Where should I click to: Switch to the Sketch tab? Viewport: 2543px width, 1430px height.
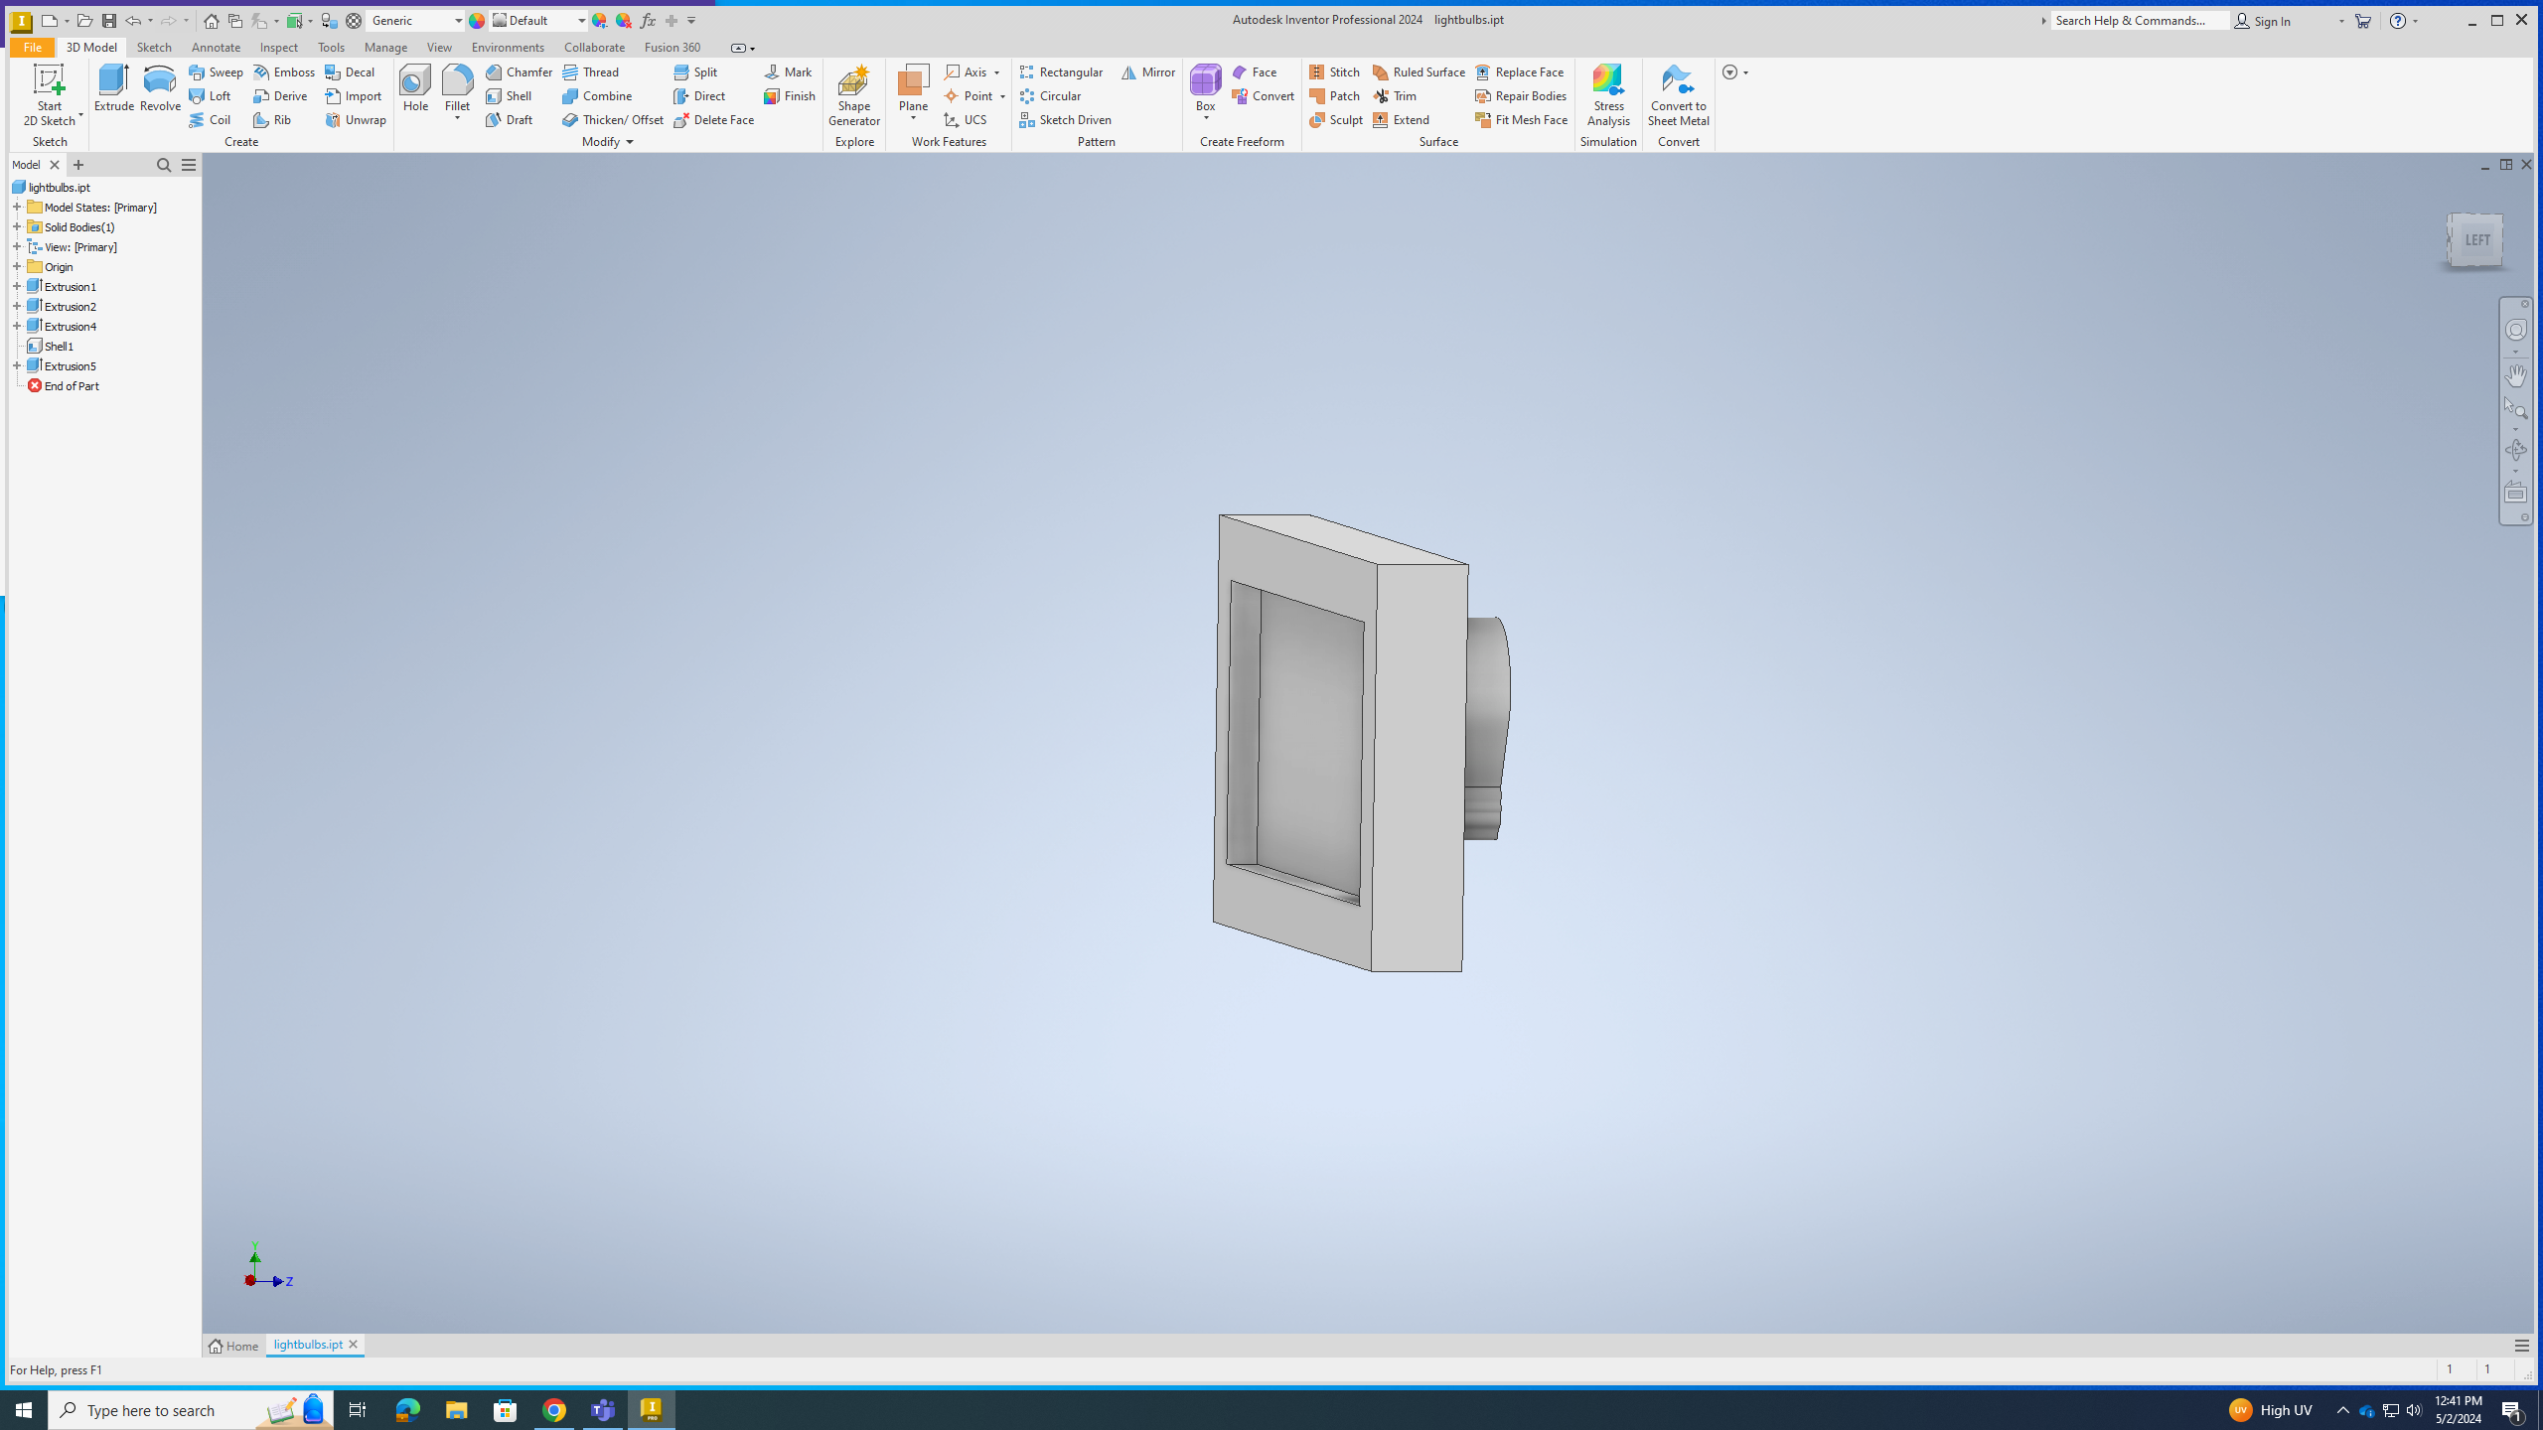click(154, 48)
